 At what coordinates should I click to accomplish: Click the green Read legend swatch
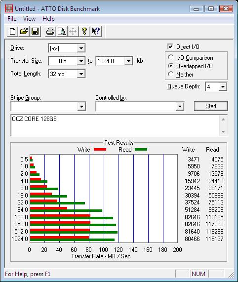[x=141, y=150]
